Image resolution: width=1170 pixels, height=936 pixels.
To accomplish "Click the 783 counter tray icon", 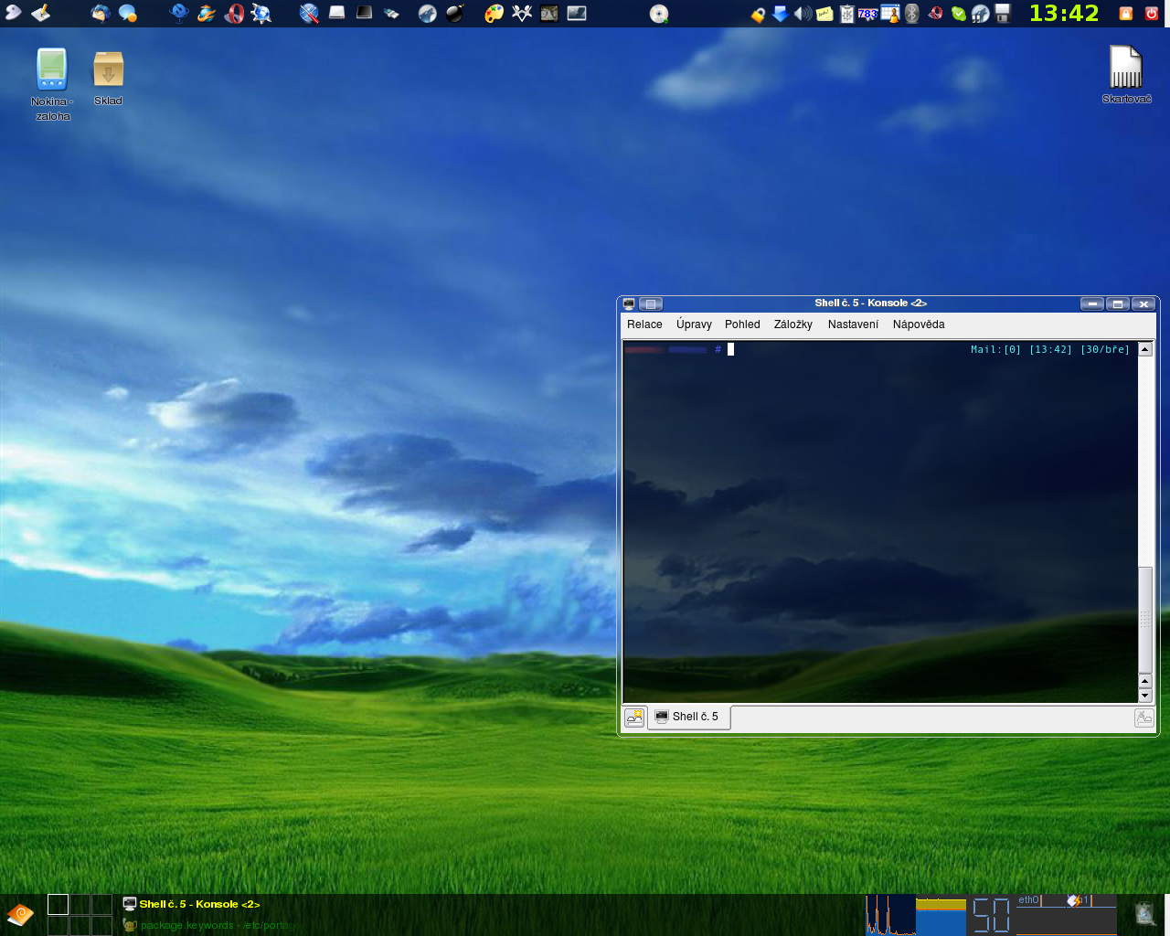I will (868, 14).
